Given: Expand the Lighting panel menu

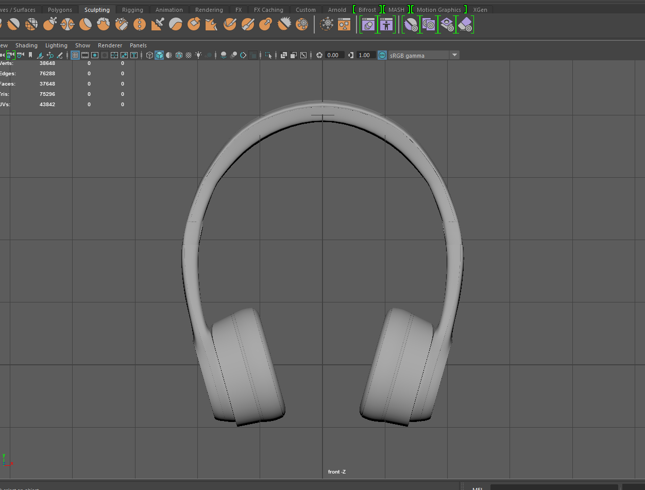Looking at the screenshot, I should [56, 45].
